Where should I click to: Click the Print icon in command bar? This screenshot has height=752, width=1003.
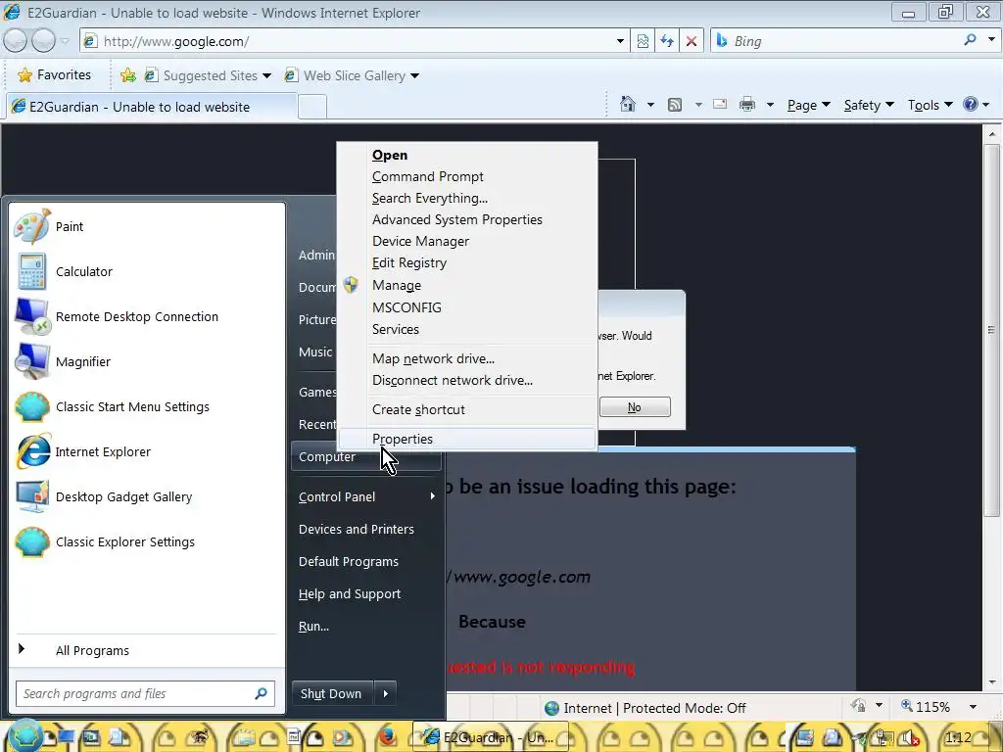point(747,104)
